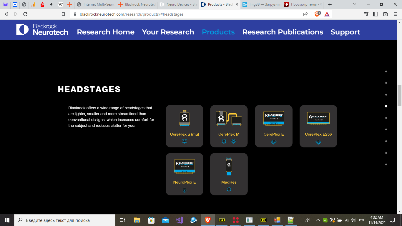The height and width of the screenshot is (226, 402).
Task: Open the Windows notification center
Action: (x=392, y=220)
